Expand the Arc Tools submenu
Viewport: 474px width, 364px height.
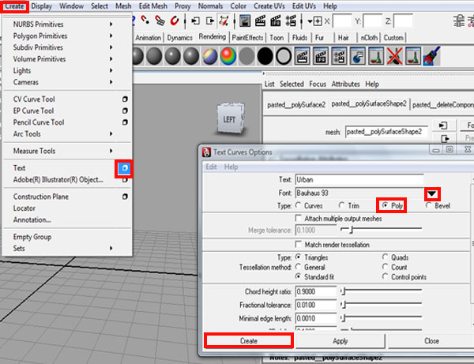coord(111,133)
